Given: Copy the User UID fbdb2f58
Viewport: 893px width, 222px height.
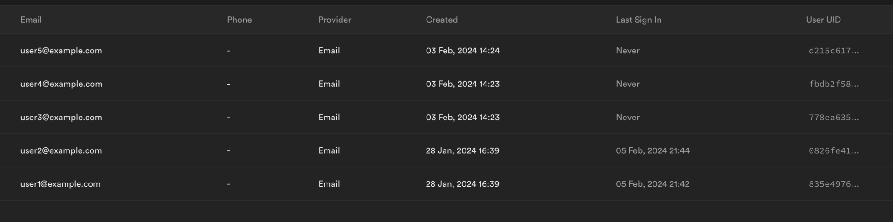Looking at the screenshot, I should (833, 85).
